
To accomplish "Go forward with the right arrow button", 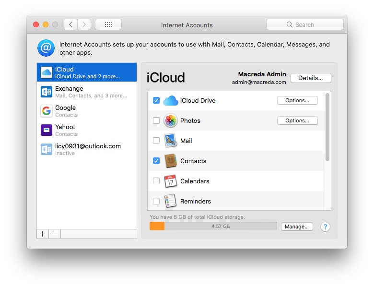I will [84, 24].
